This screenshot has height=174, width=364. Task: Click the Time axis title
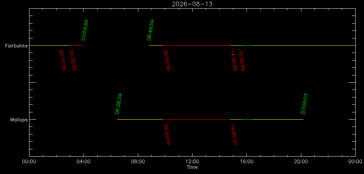(x=192, y=167)
